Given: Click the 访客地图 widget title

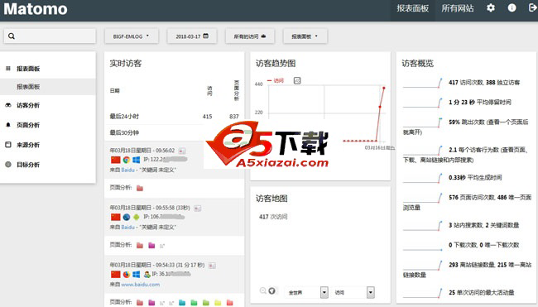Looking at the screenshot, I should (271, 199).
